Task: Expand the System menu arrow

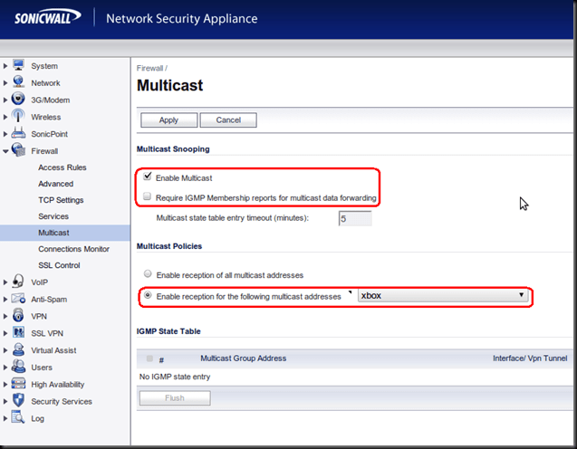Action: click(x=5, y=66)
